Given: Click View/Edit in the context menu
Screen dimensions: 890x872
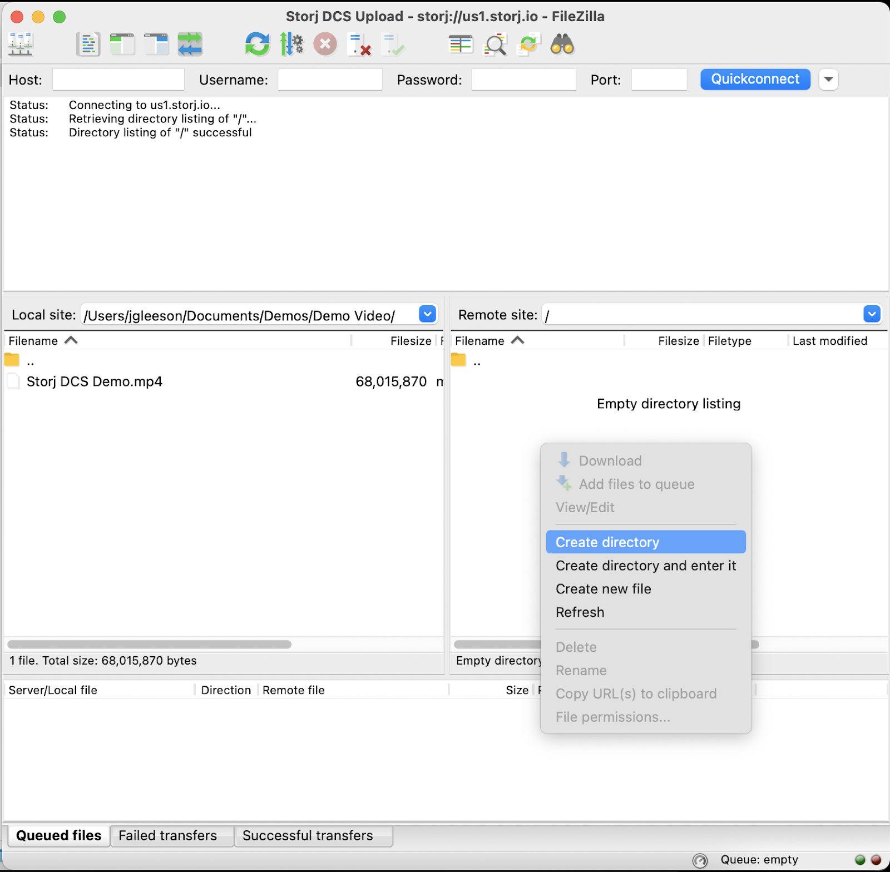Looking at the screenshot, I should [x=646, y=507].
